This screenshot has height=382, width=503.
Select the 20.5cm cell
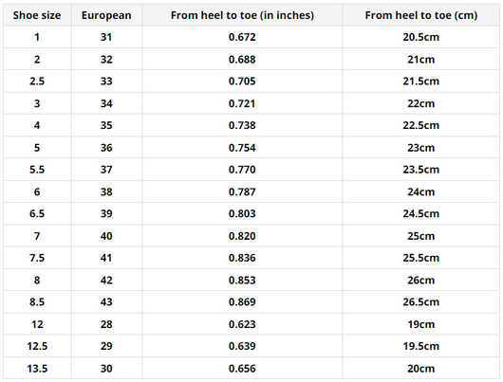tap(420, 37)
